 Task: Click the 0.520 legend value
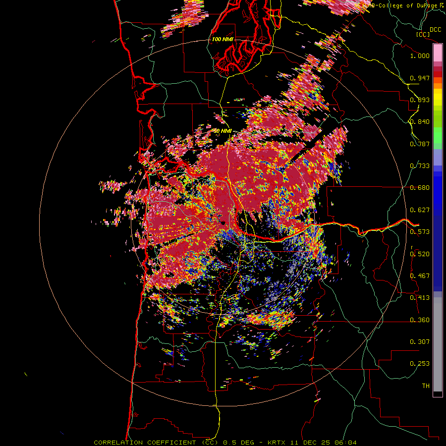point(420,254)
